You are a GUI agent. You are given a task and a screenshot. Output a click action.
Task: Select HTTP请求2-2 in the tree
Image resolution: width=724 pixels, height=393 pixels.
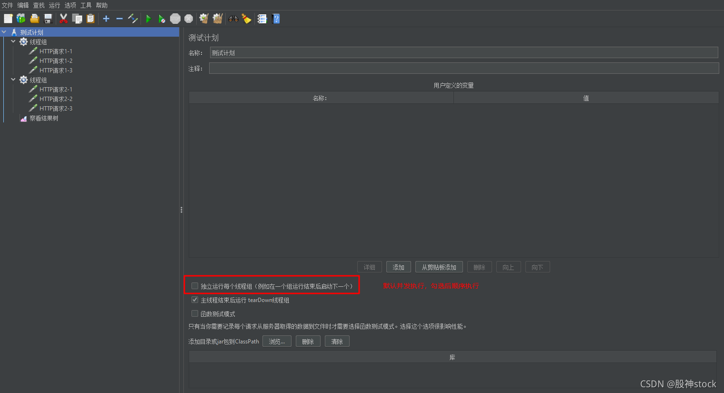(56, 99)
